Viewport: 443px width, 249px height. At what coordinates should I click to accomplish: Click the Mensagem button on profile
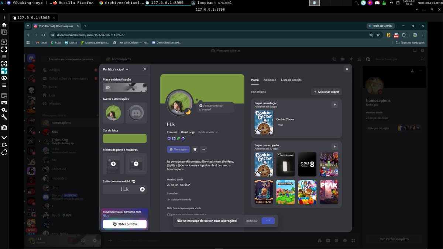click(178, 149)
